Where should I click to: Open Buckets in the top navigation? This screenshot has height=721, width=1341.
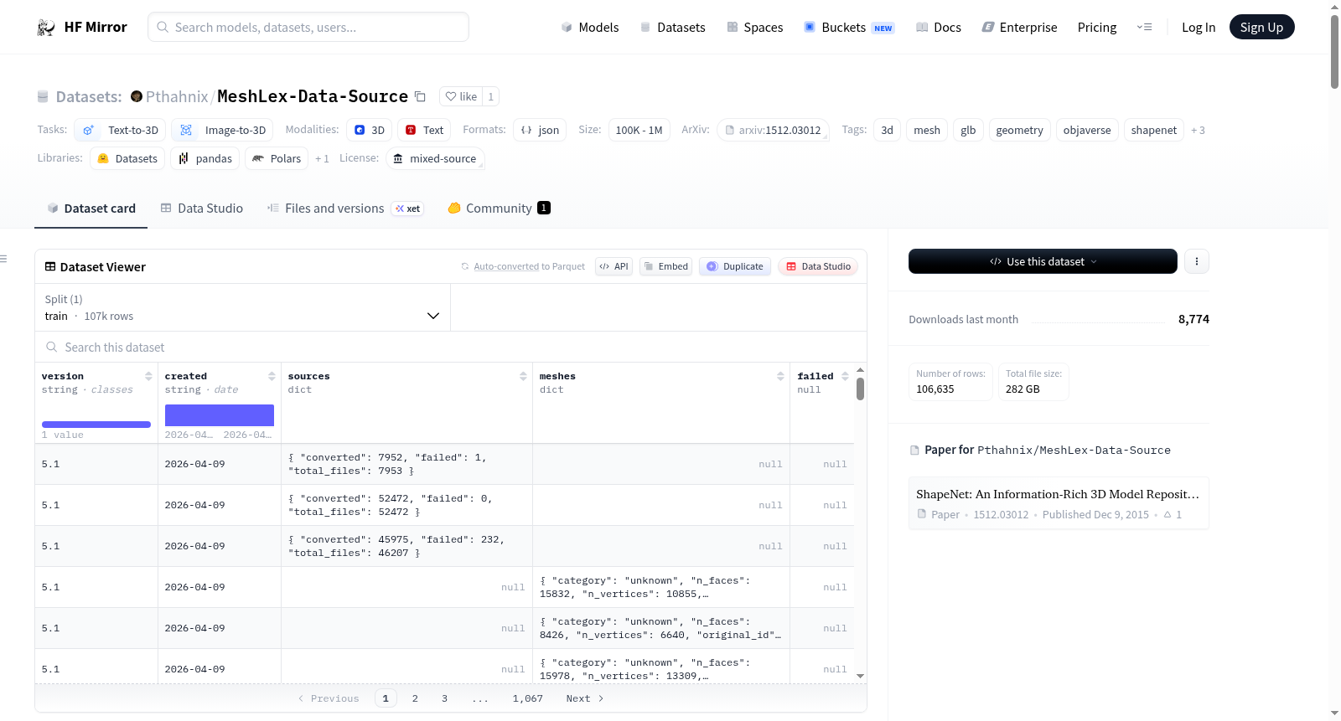[849, 28]
